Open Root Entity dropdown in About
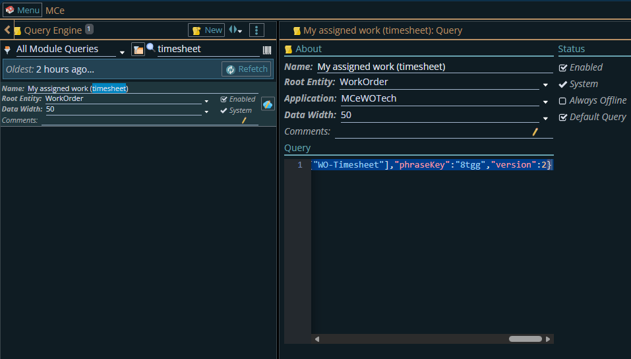The height and width of the screenshot is (359, 631). [545, 85]
